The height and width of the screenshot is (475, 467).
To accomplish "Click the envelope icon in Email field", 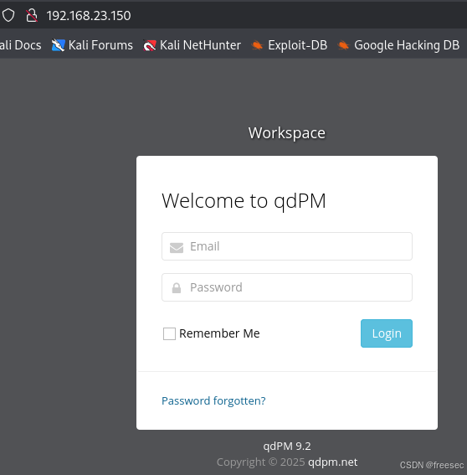I will point(177,247).
